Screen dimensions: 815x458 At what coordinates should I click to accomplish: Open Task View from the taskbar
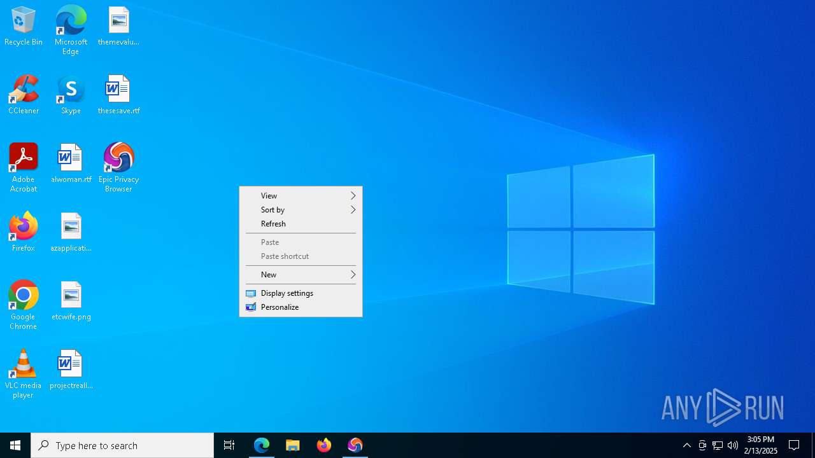tap(229, 445)
